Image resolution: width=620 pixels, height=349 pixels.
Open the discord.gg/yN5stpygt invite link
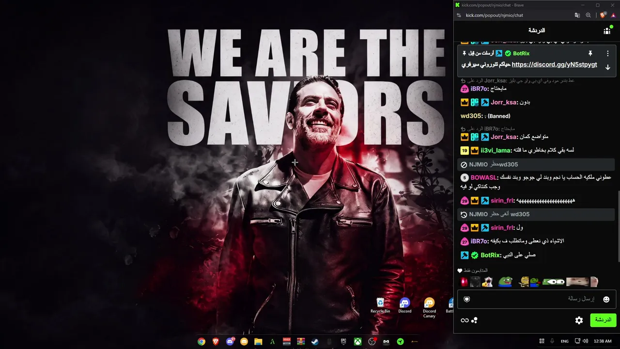pyautogui.click(x=554, y=64)
